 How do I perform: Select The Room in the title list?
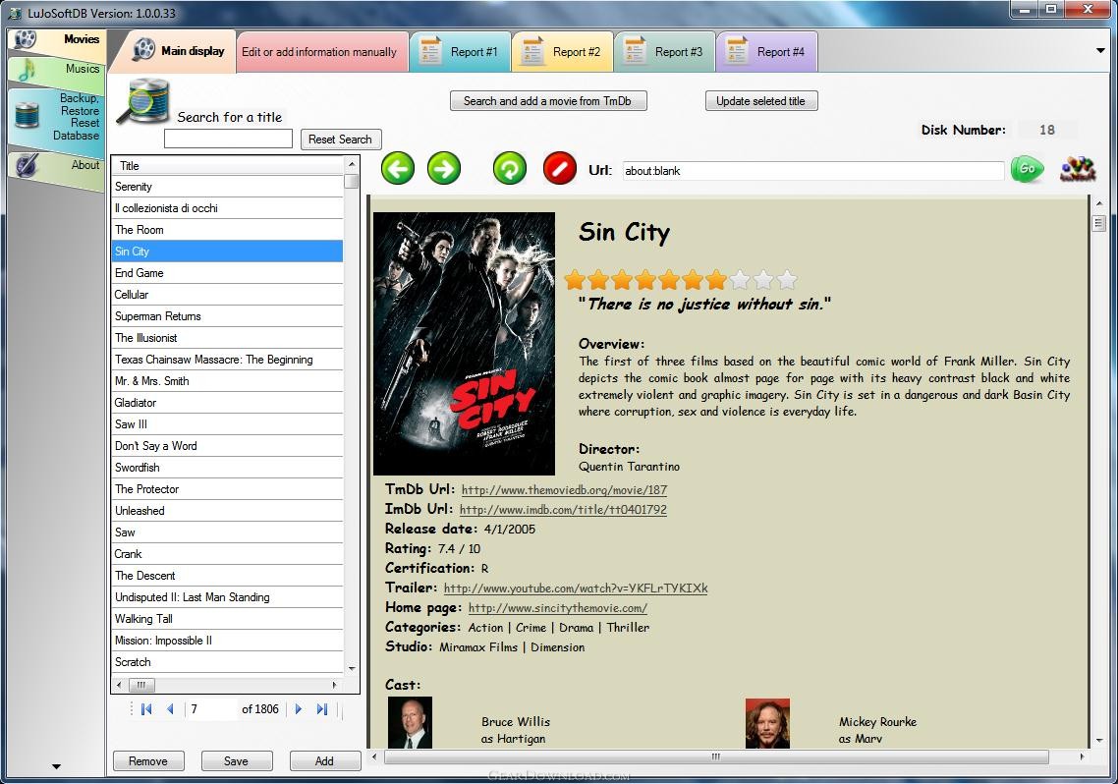coord(228,230)
